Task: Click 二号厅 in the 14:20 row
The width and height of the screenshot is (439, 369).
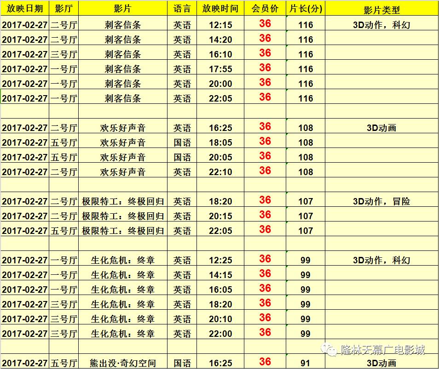Action: (x=64, y=38)
